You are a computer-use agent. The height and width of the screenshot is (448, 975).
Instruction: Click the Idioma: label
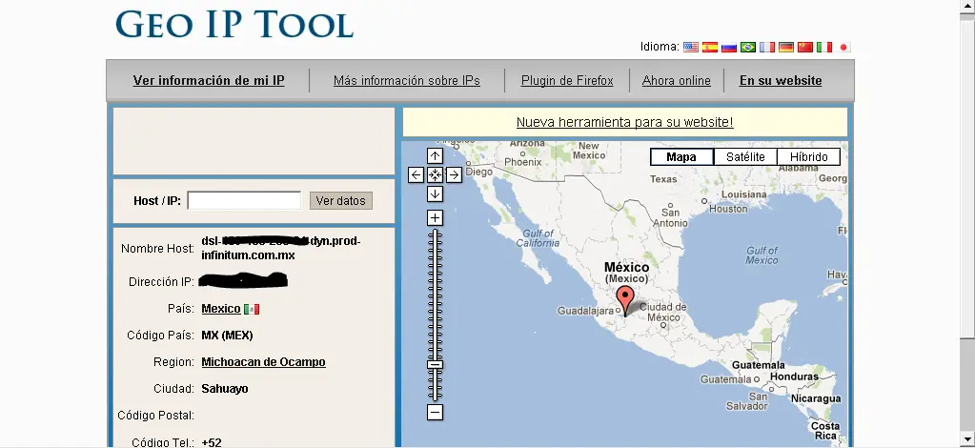660,47
